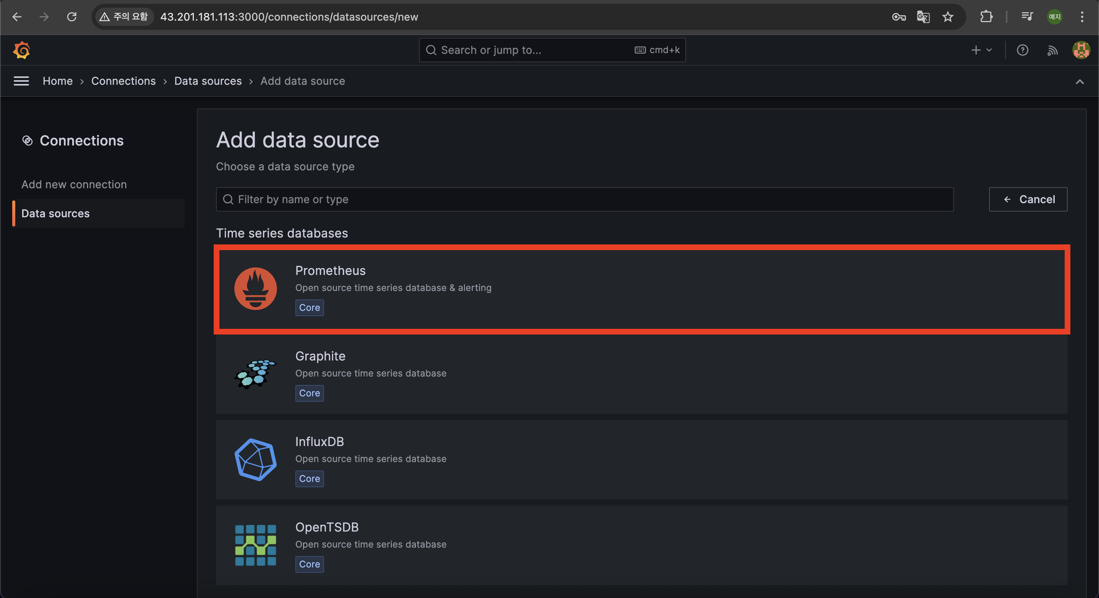Reload the browser page
The image size is (1099, 598).
click(x=72, y=17)
